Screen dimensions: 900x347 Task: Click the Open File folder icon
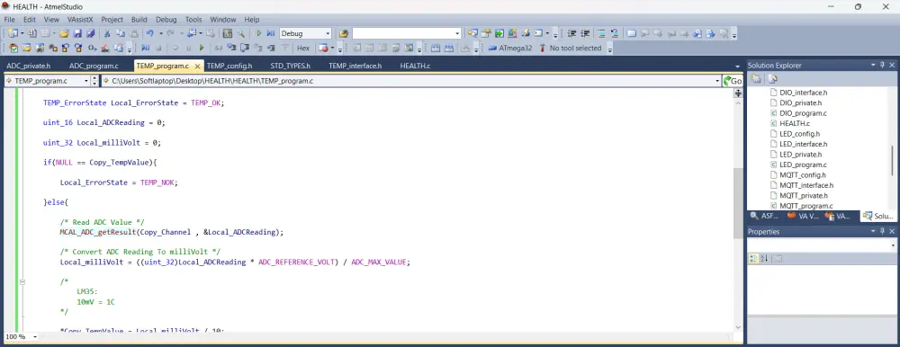pos(64,34)
